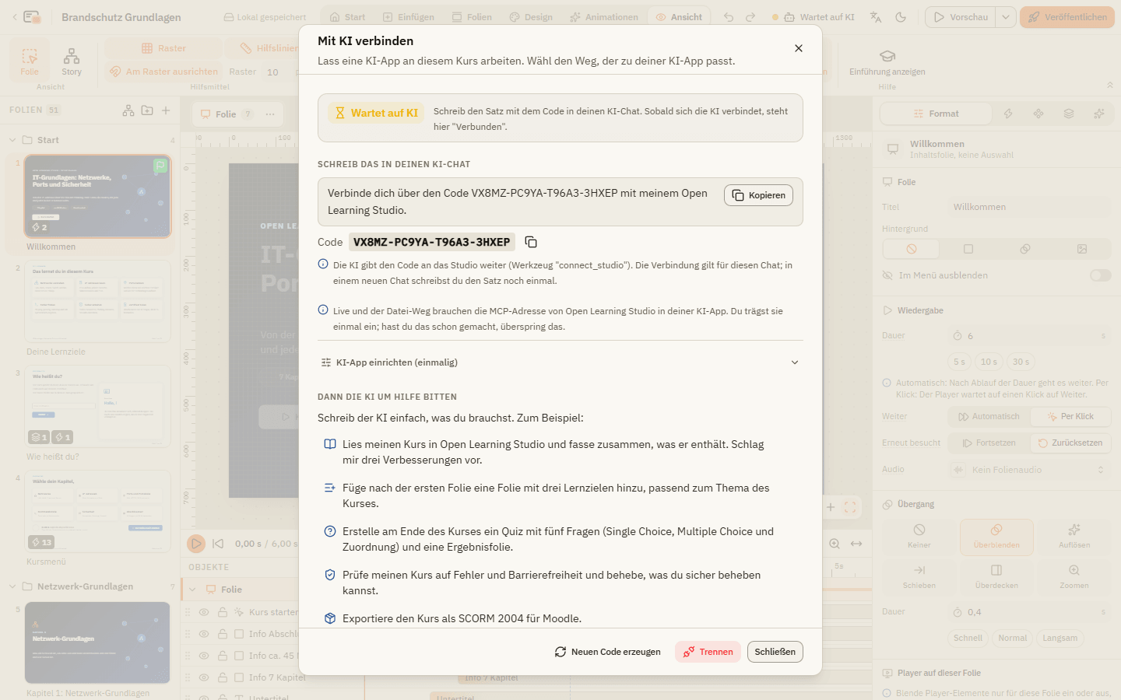Viewport: 1121px width, 700px height.
Task: Click the Trennen button
Action: [x=708, y=652]
